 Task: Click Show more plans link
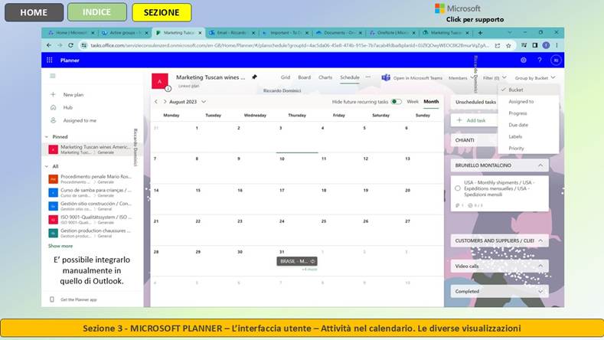coord(60,246)
